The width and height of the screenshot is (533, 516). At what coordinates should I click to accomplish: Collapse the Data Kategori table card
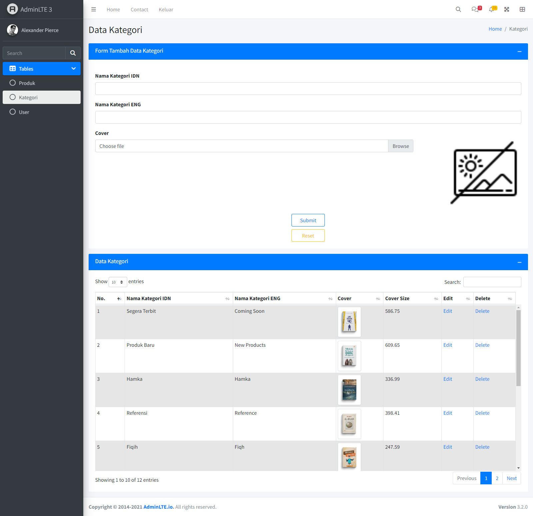(519, 262)
